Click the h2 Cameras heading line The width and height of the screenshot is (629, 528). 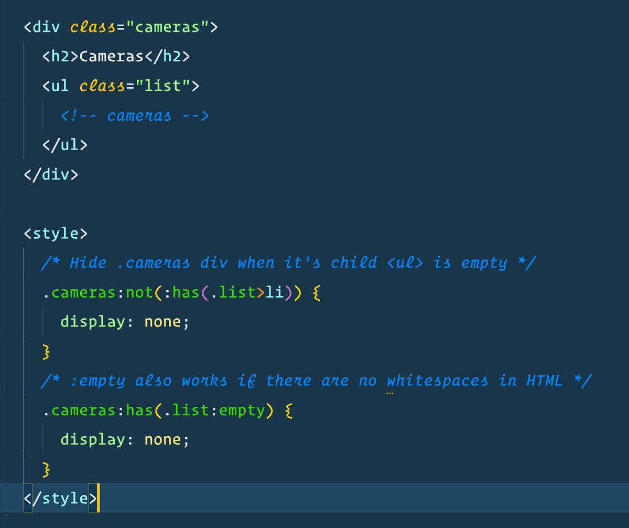(x=116, y=56)
